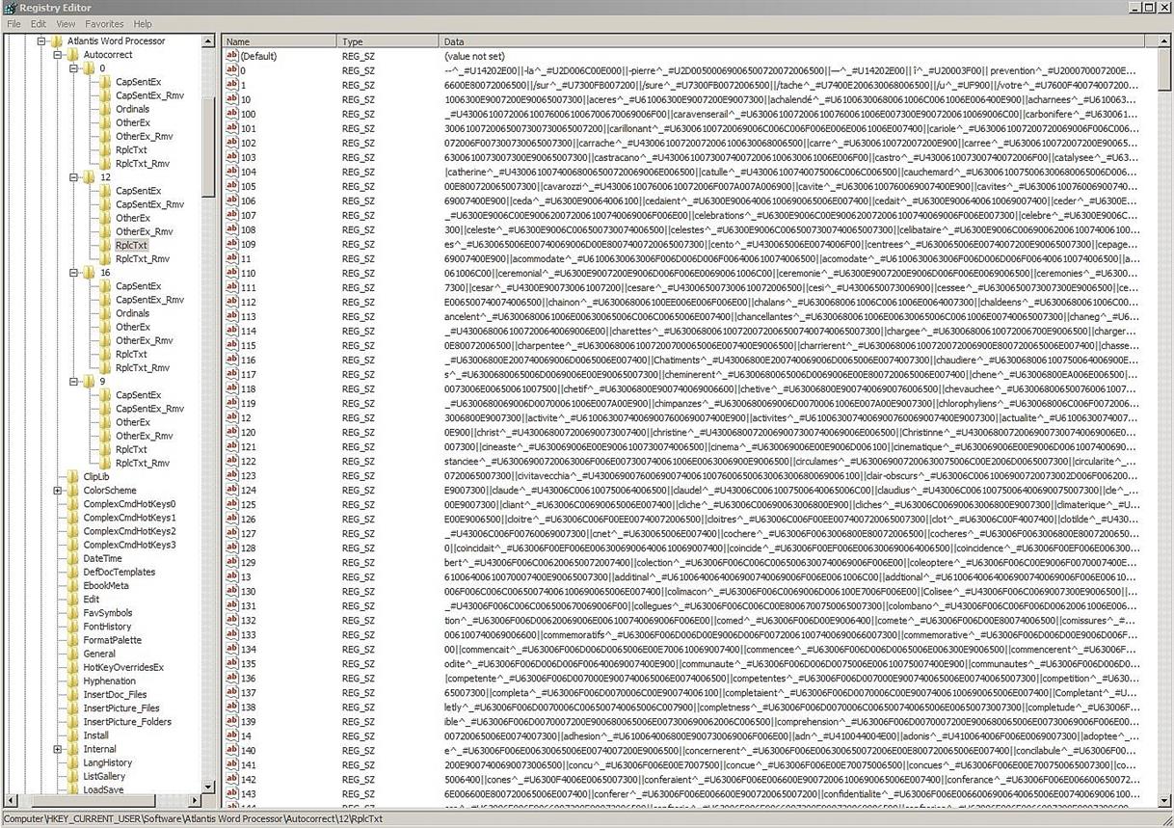Click the string value icon for entry 118

231,388
